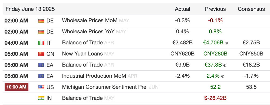270x105 pixels.
Task: Click the revised mark next to €4.706B
Action: tap(226, 43)
